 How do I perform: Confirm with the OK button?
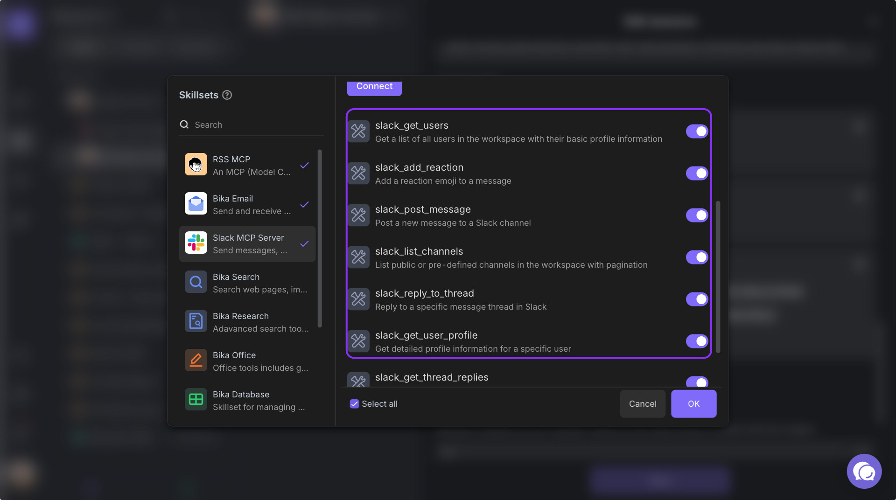pyautogui.click(x=693, y=404)
